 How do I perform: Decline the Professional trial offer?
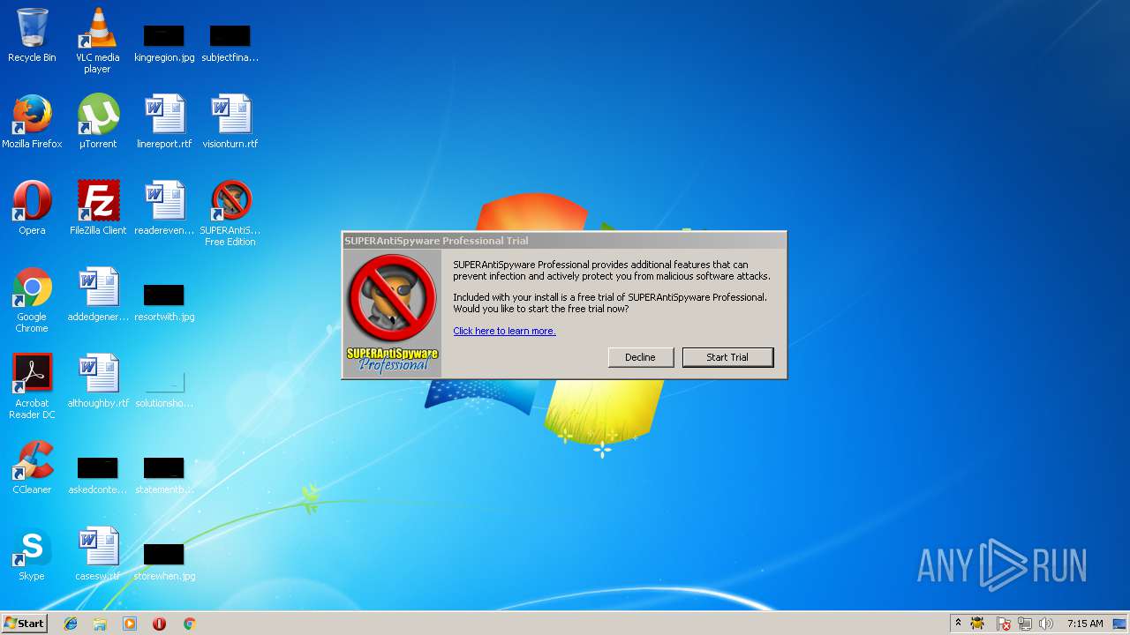pyautogui.click(x=640, y=357)
